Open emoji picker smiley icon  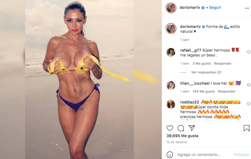[x=170, y=155]
